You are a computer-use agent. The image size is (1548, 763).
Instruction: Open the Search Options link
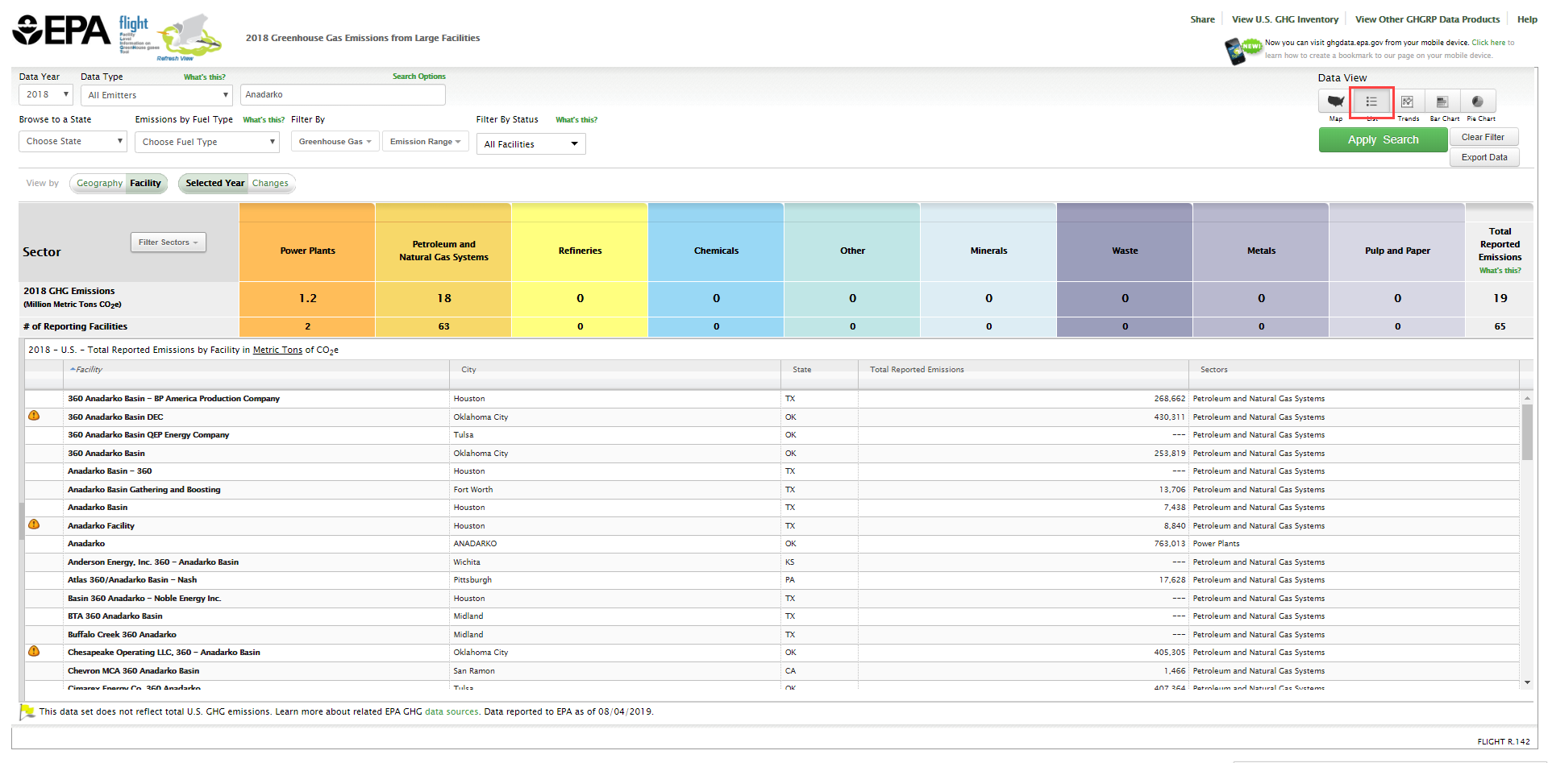click(x=418, y=77)
